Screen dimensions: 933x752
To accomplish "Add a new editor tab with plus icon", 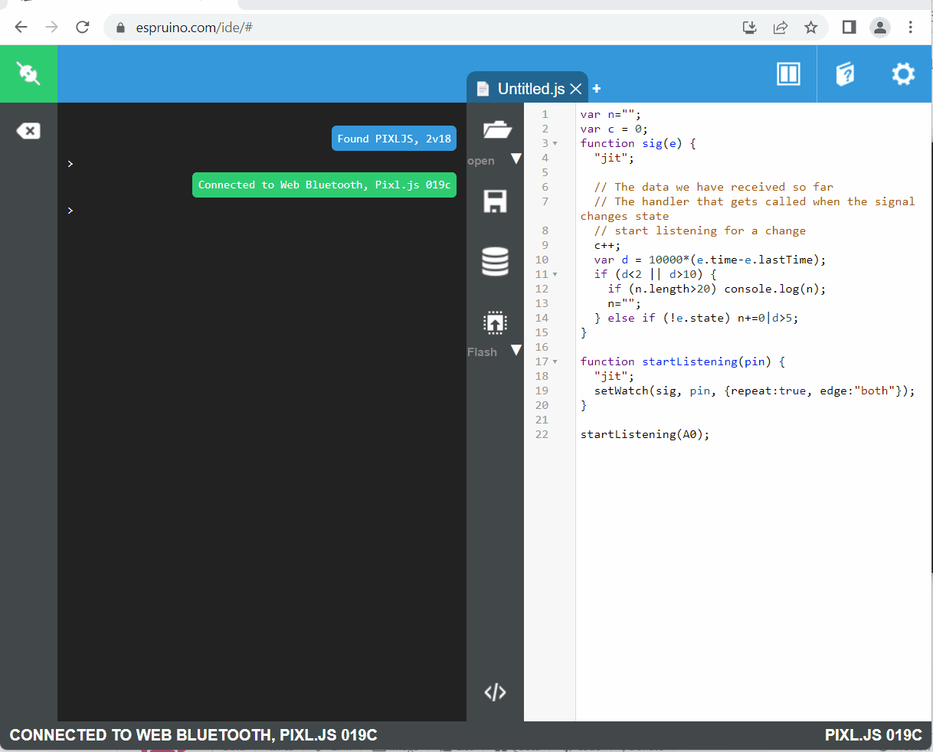I will click(x=597, y=89).
